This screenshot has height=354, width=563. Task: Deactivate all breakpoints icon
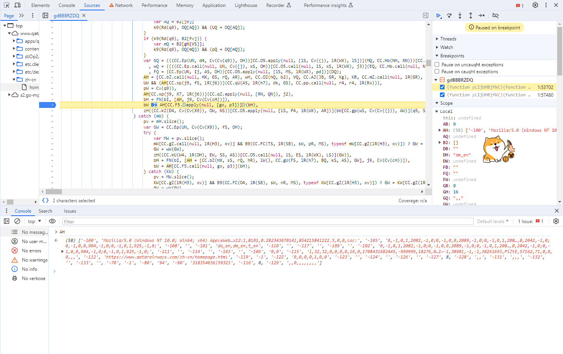pos(495,15)
